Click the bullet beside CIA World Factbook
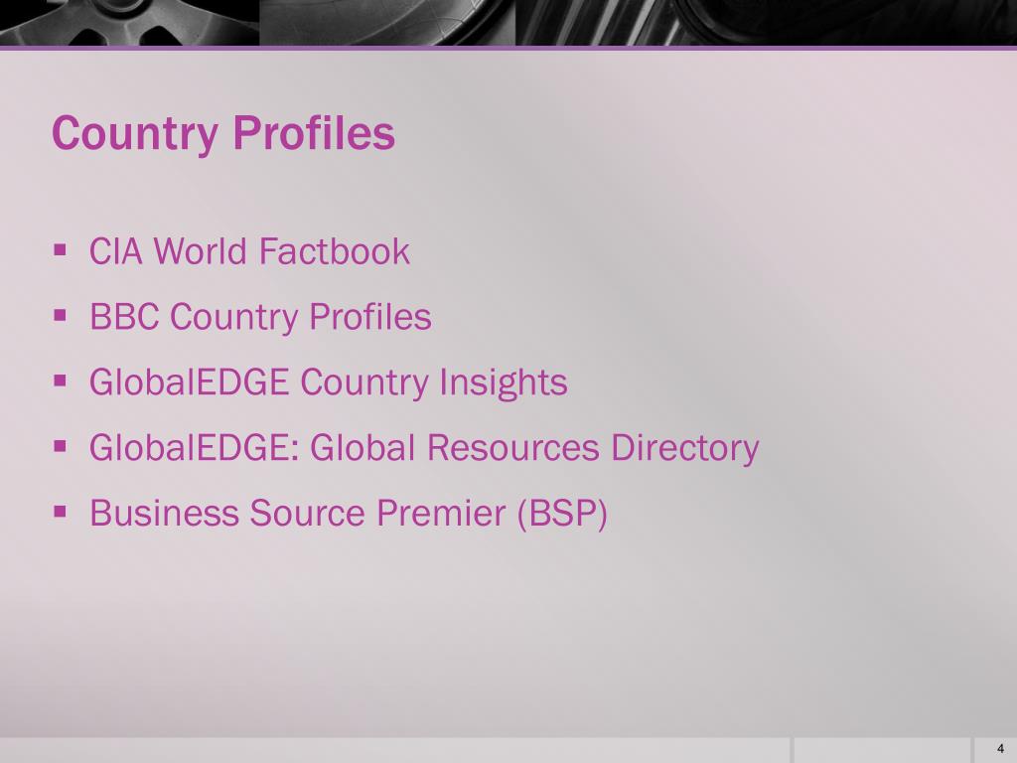1017x763 pixels. (x=61, y=249)
